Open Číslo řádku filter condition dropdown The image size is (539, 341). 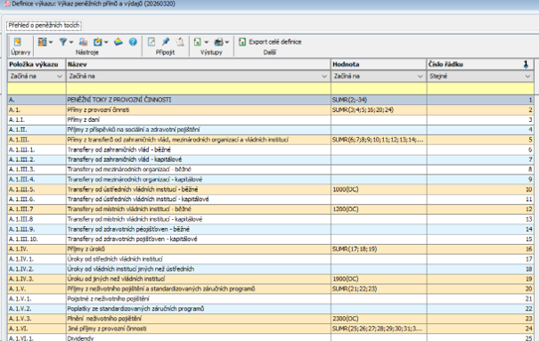tap(527, 77)
